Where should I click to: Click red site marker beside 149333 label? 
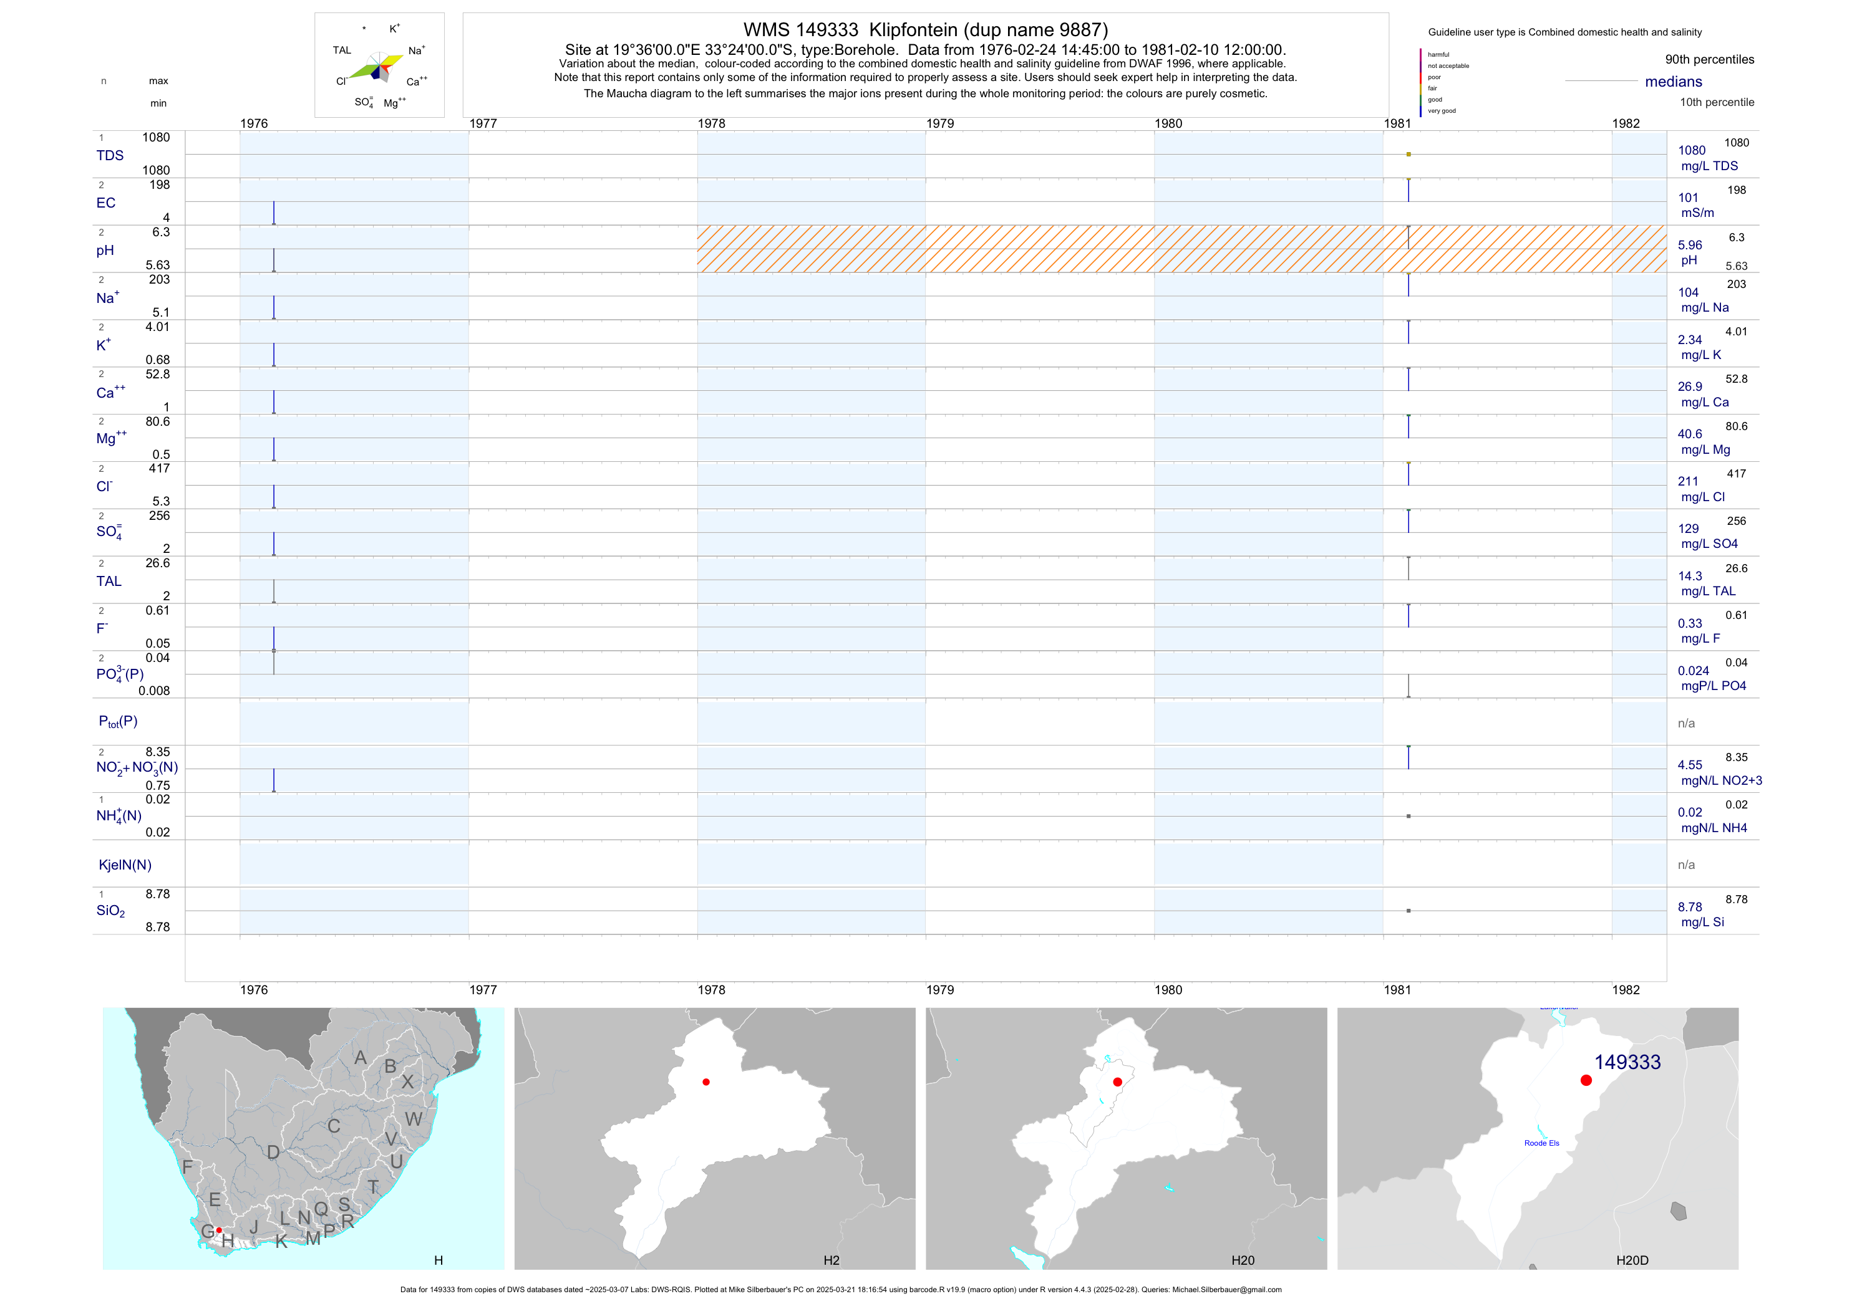coord(1586,1080)
